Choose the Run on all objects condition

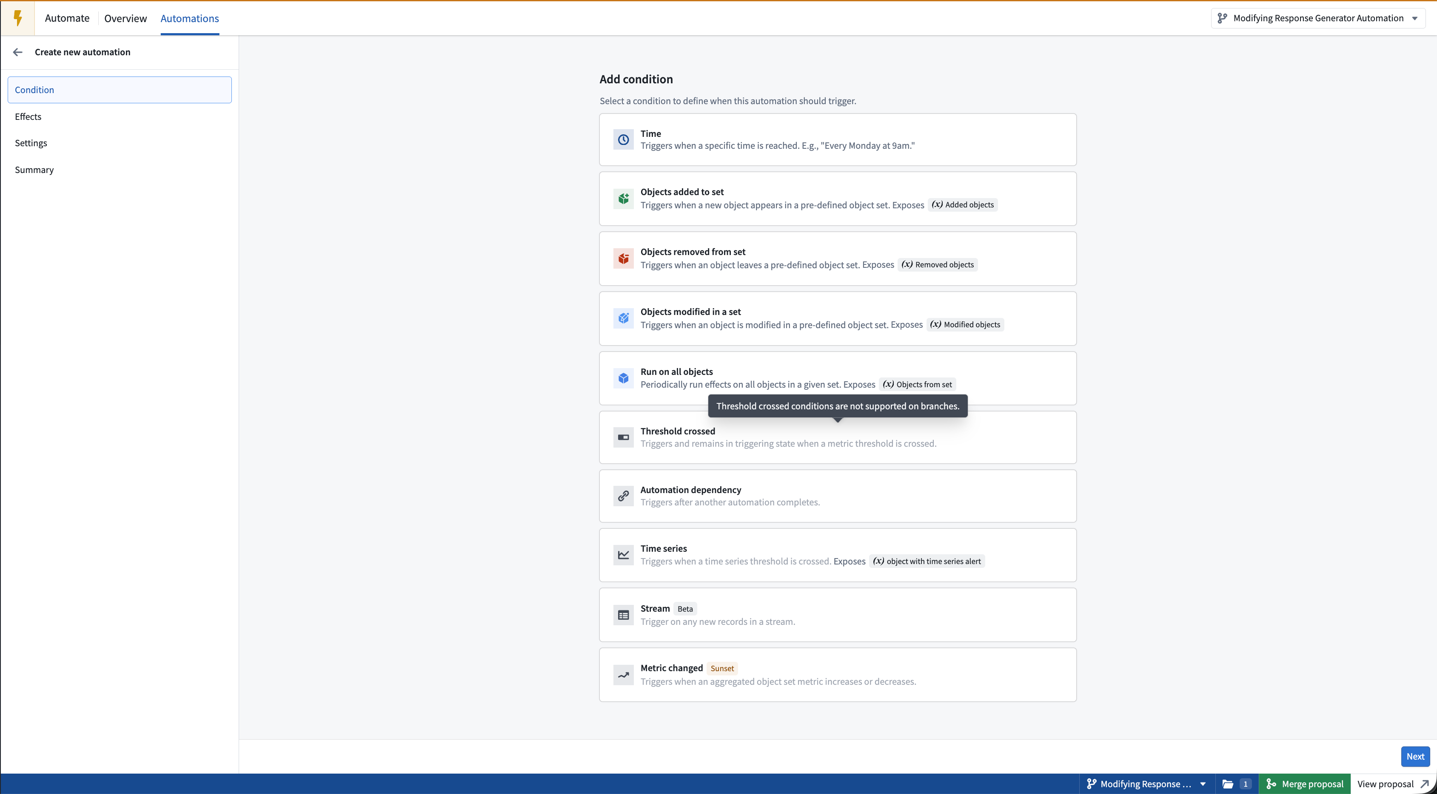click(x=838, y=378)
